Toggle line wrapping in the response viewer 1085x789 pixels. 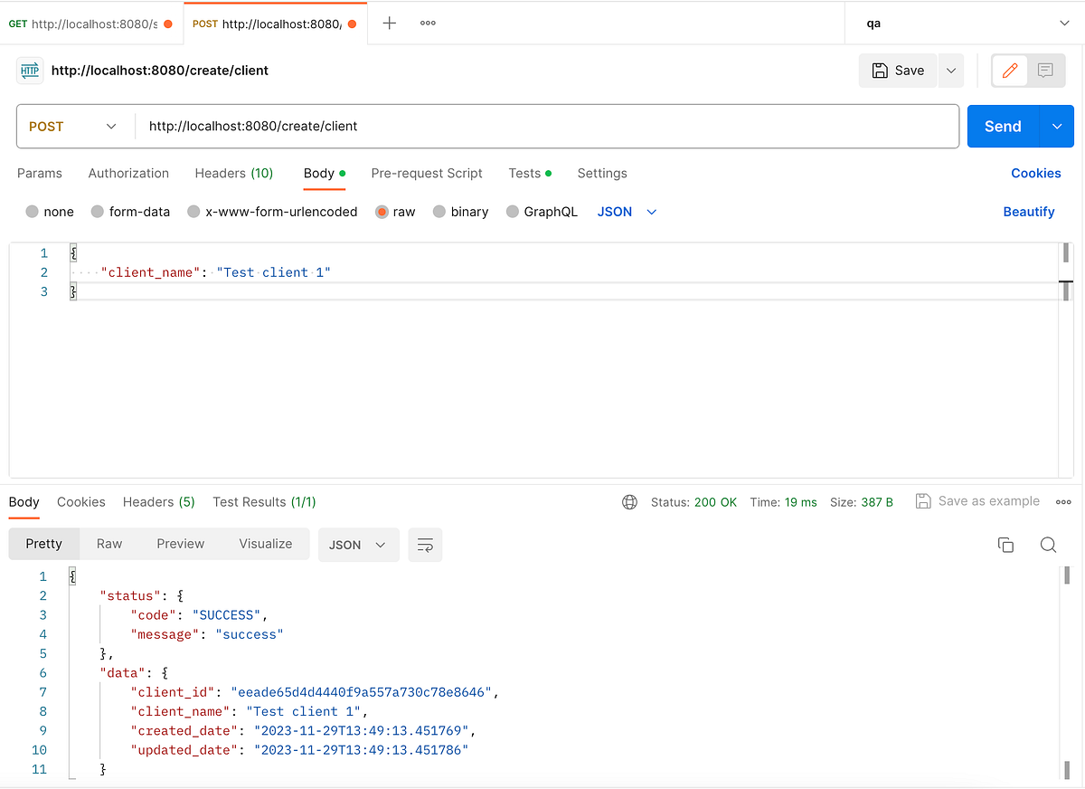(x=425, y=545)
